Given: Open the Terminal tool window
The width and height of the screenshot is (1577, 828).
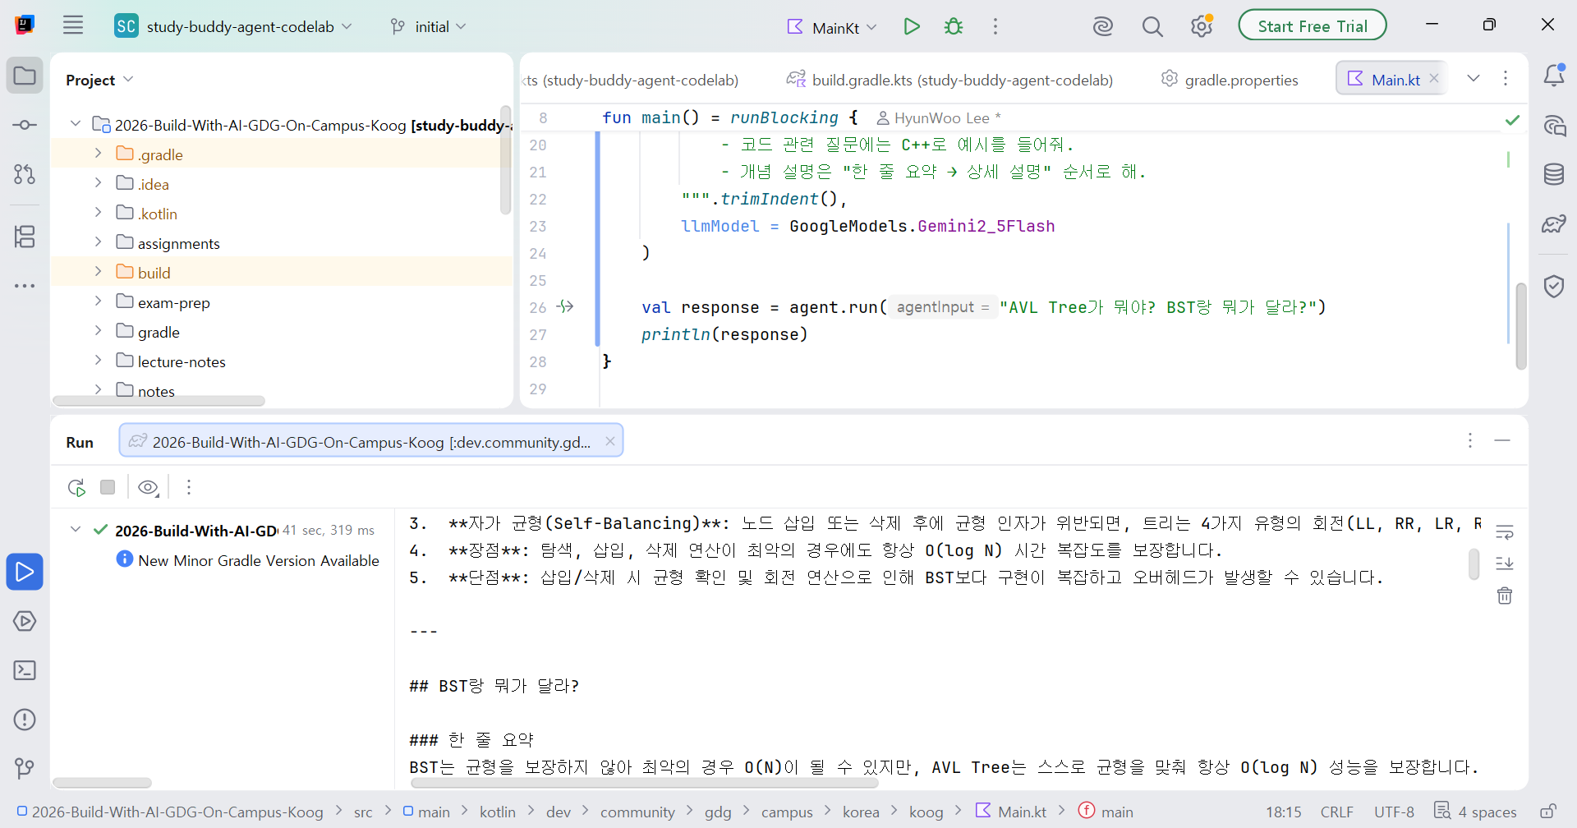Looking at the screenshot, I should pyautogui.click(x=25, y=670).
